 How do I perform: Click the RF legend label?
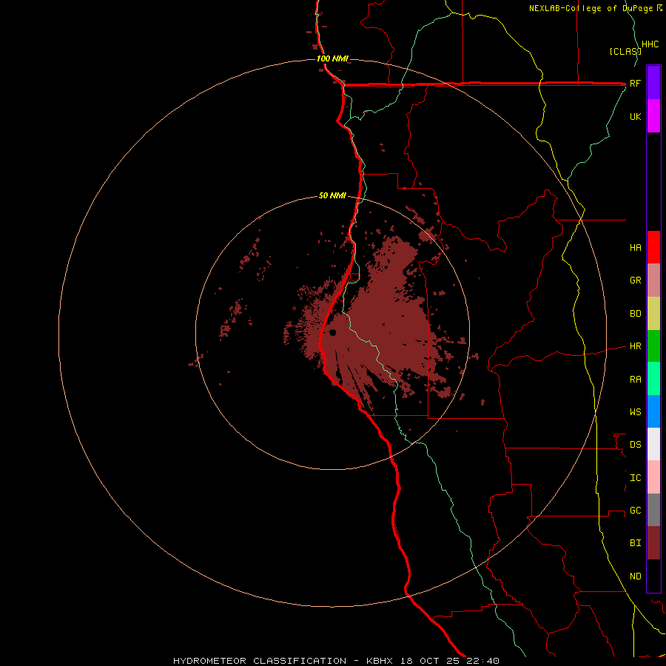tap(635, 84)
